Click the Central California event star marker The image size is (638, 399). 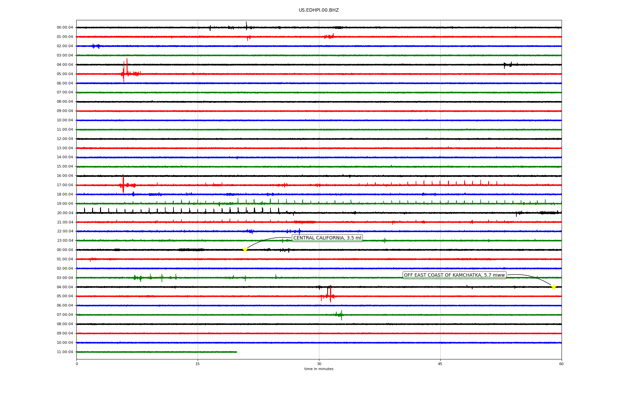[x=245, y=250]
